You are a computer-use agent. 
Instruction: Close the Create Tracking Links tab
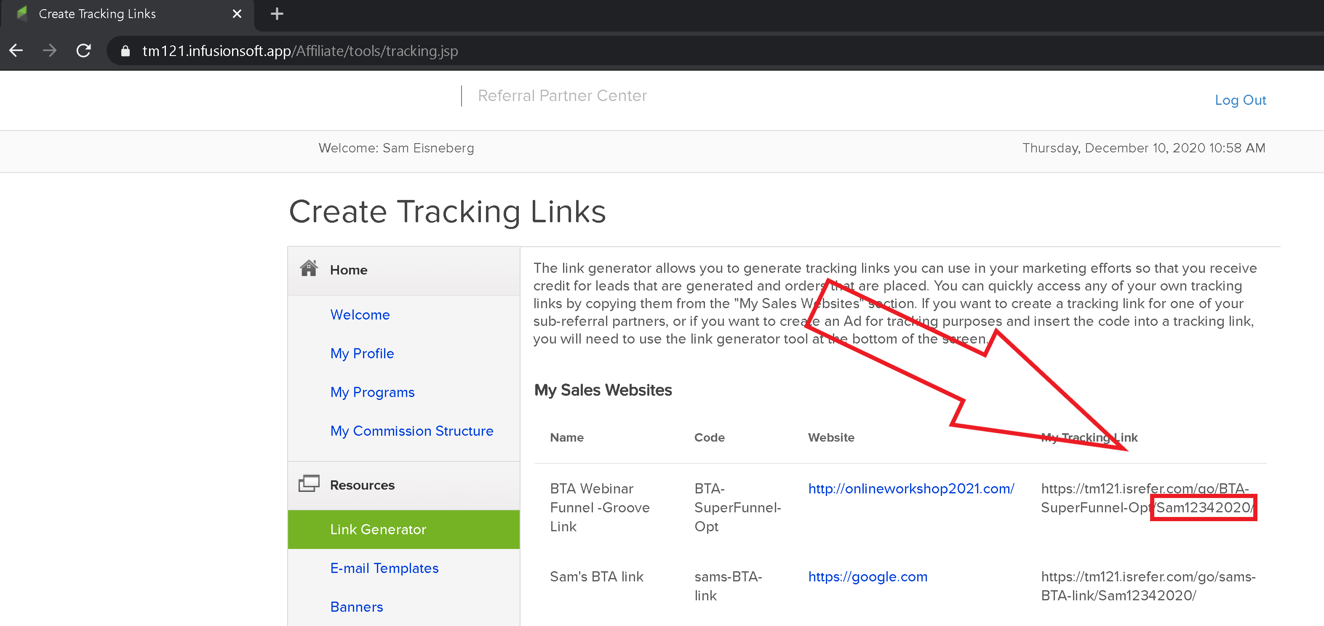click(236, 14)
